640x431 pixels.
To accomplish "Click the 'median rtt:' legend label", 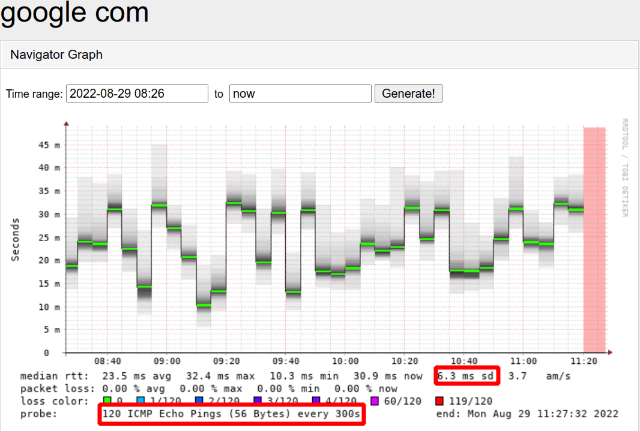I will (x=54, y=376).
